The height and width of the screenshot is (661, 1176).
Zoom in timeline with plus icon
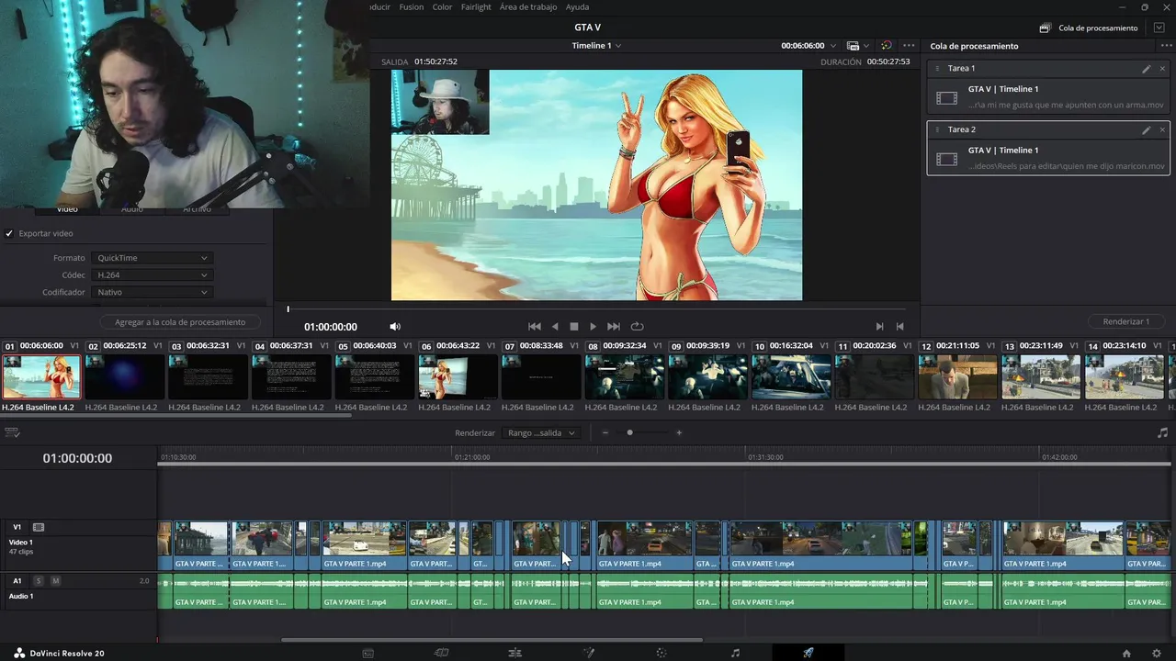point(679,432)
